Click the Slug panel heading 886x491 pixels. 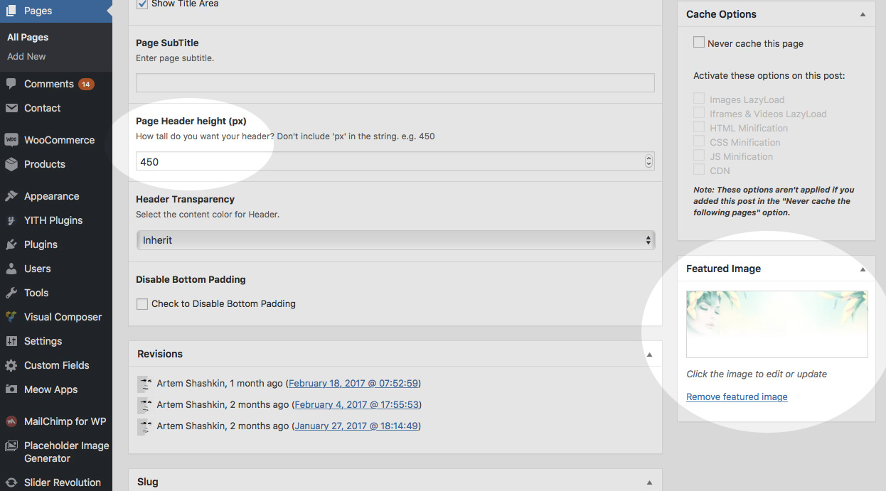(148, 482)
